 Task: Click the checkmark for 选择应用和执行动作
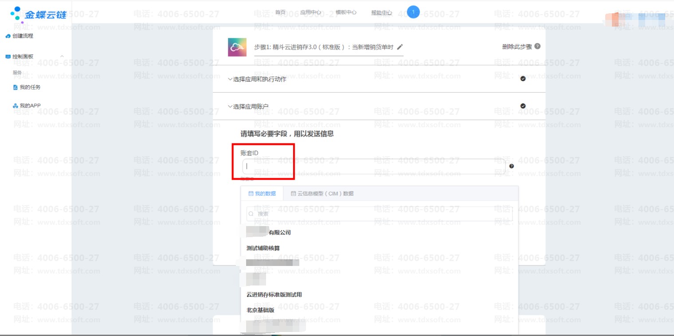pos(523,79)
